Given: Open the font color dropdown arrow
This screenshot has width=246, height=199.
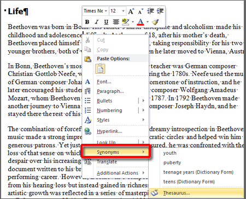Looking at the screenshot, I should 148,22.
